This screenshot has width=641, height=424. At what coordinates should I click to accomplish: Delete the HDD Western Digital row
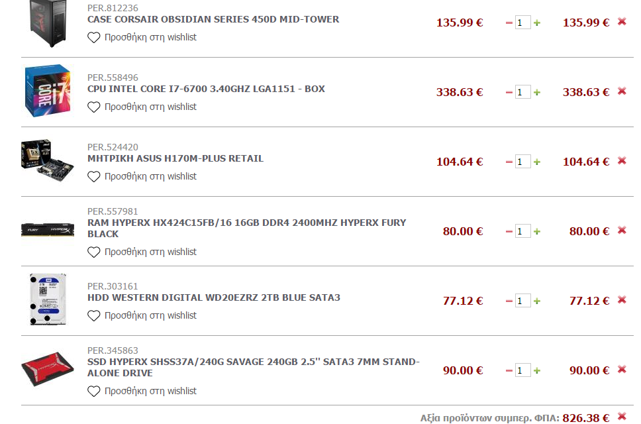(x=622, y=299)
